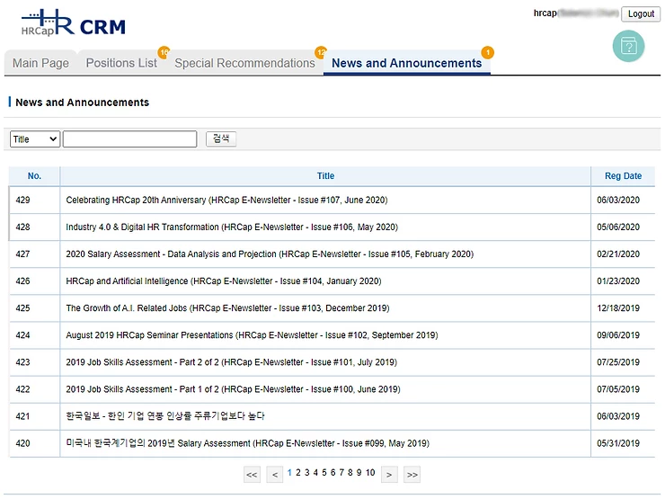Click the 검색 search button
Viewport: 665px width, 499px height.
(x=221, y=138)
